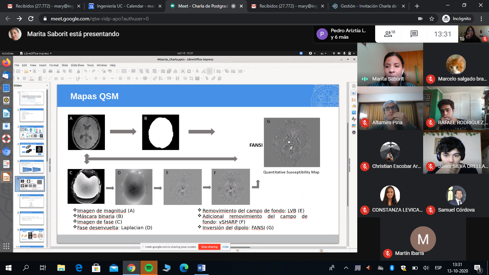Click taskbar clock showing 13-10-2020

click(457, 268)
